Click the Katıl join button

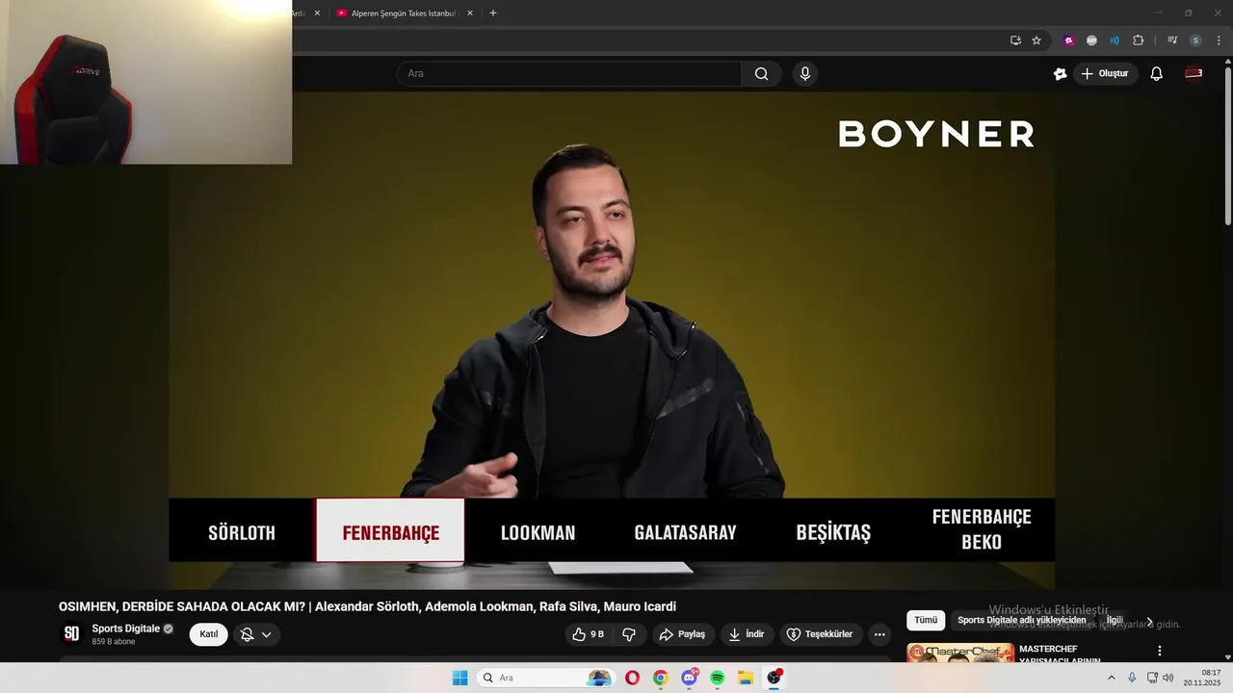click(x=209, y=634)
